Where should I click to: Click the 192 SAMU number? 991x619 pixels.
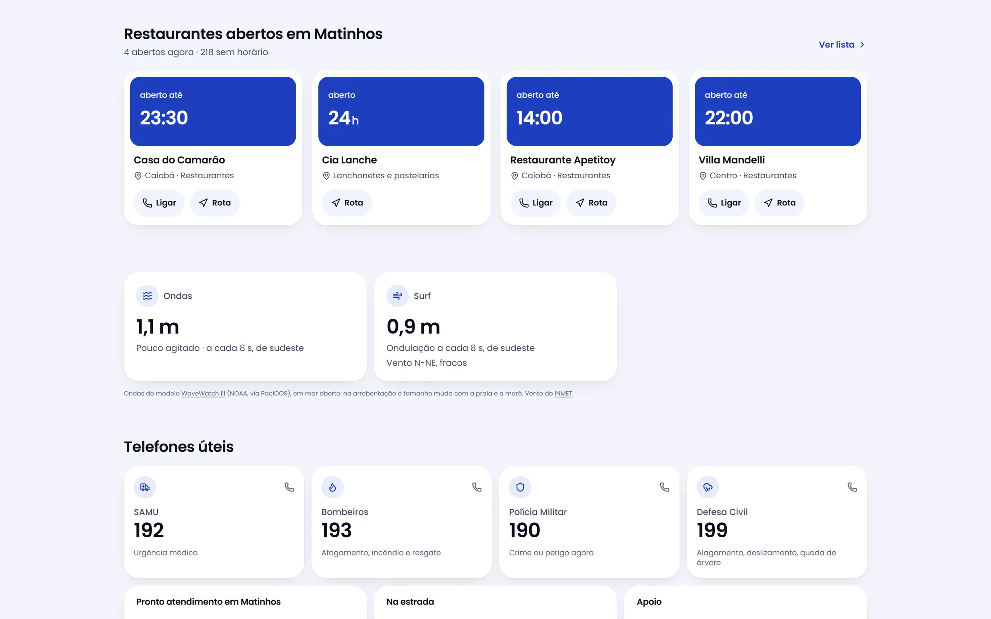149,530
